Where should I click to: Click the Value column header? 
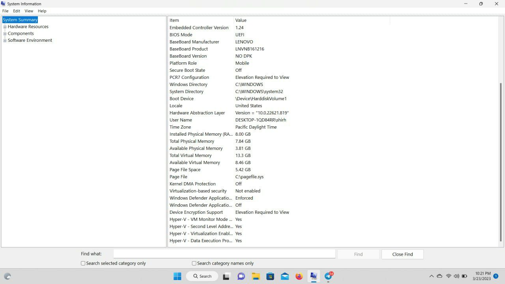pyautogui.click(x=312, y=20)
